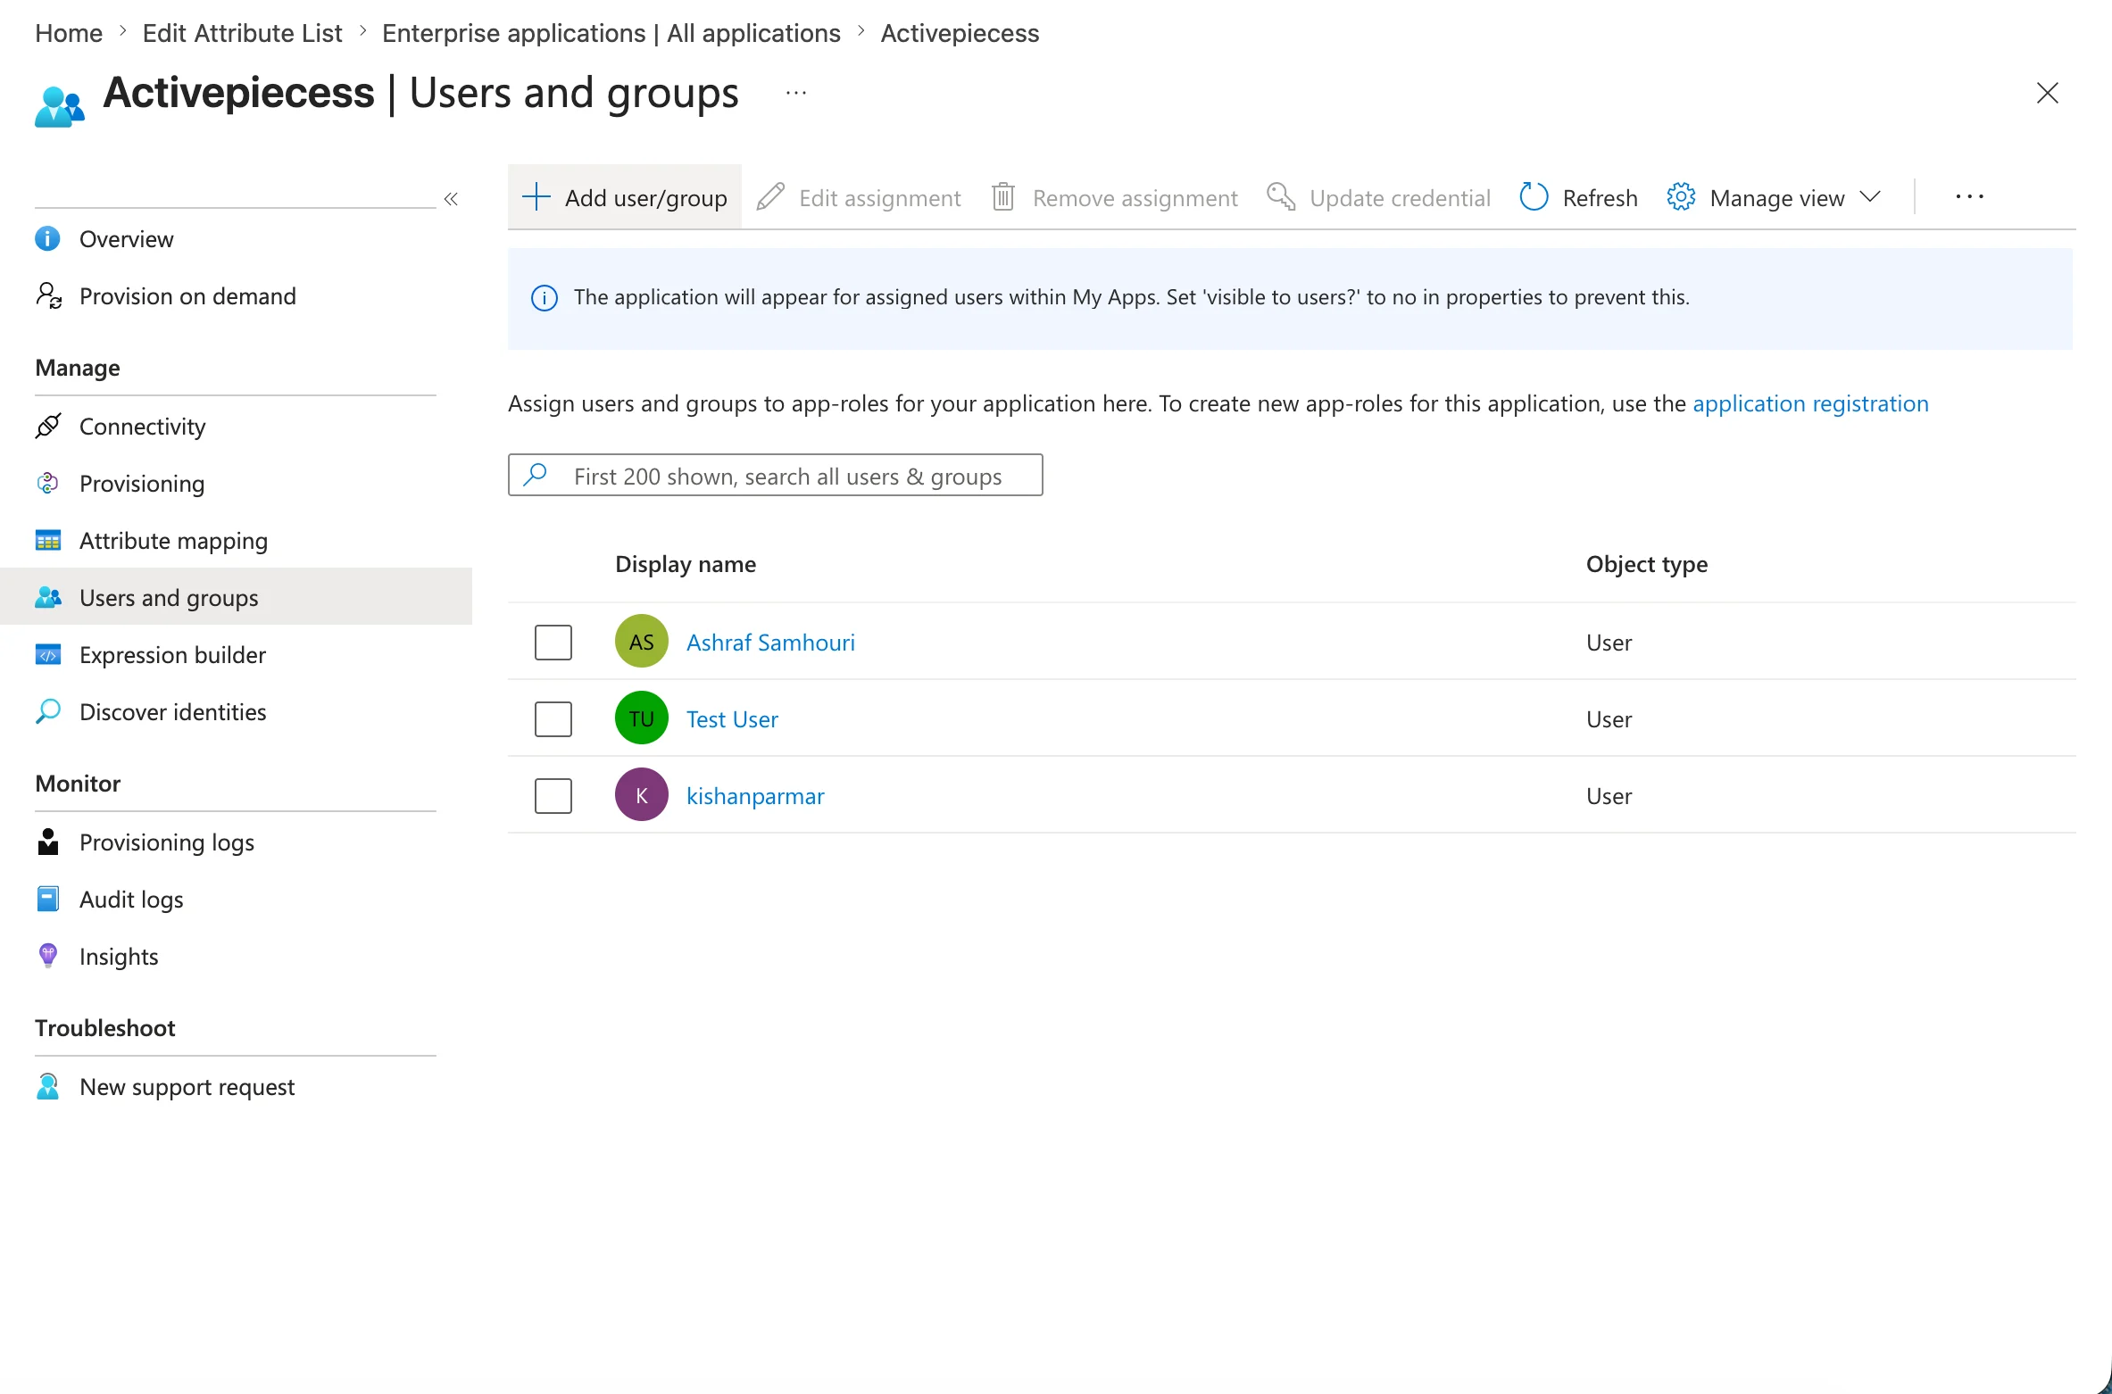Click the Attribute mapping table icon
Image resolution: width=2112 pixels, height=1394 pixels.
(48, 540)
